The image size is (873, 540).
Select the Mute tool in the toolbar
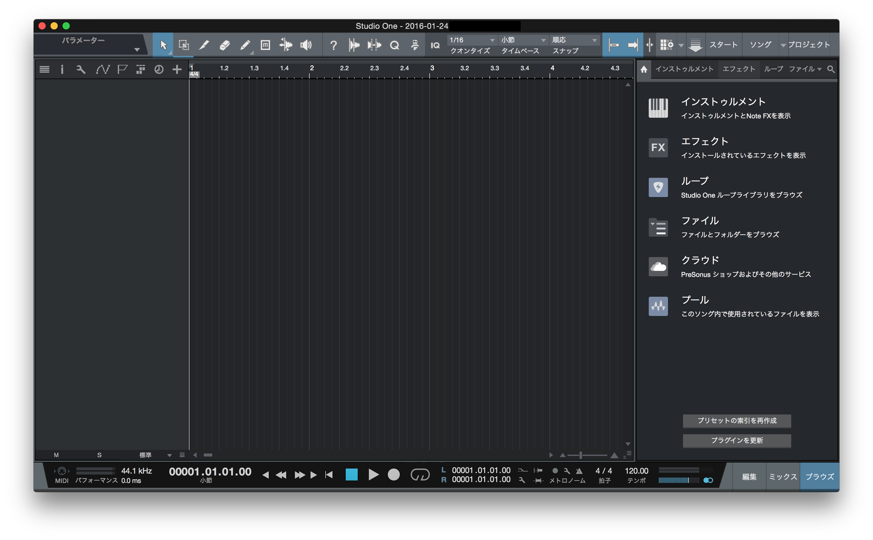coord(266,45)
